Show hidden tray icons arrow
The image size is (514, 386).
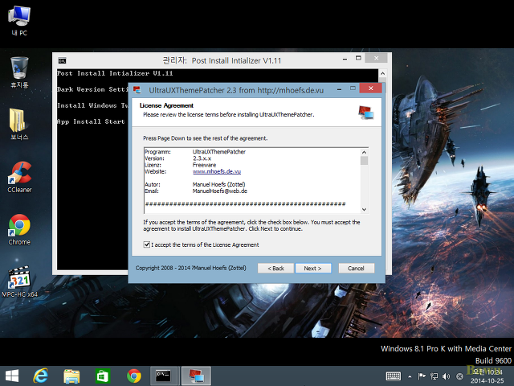[x=410, y=376]
